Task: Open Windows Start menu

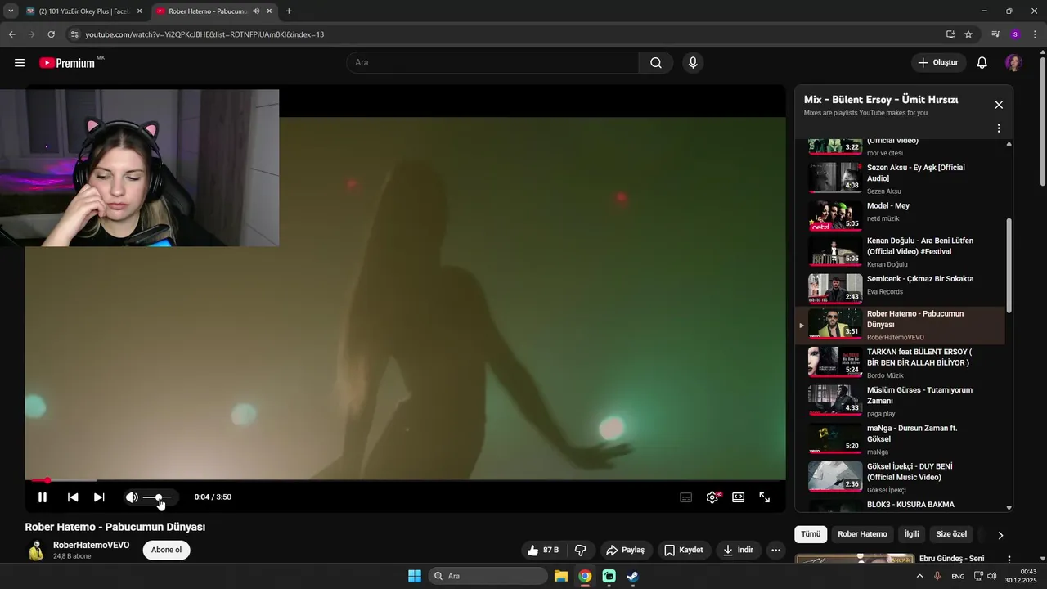Action: [x=415, y=576]
